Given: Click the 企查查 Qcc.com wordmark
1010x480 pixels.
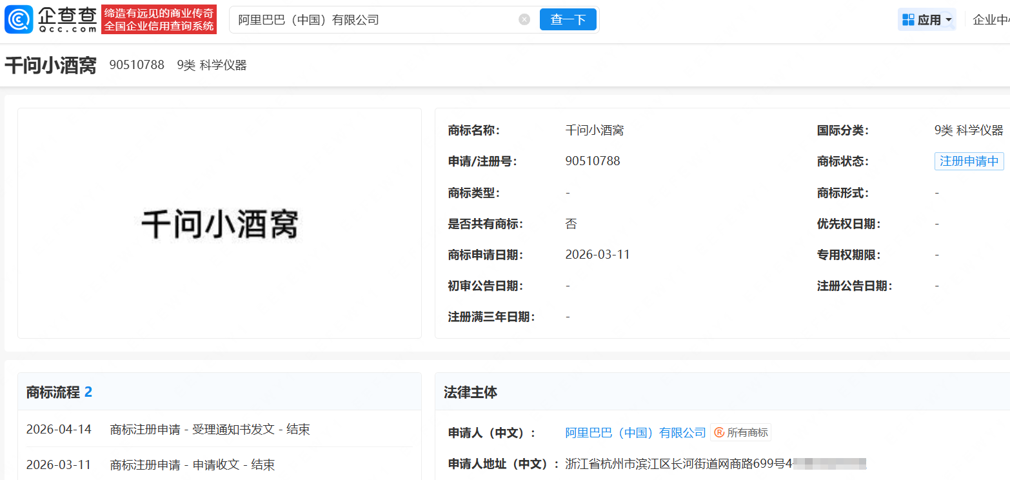Looking at the screenshot, I should [67, 20].
